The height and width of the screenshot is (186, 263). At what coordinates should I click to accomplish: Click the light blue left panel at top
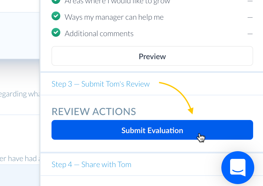pos(19,36)
